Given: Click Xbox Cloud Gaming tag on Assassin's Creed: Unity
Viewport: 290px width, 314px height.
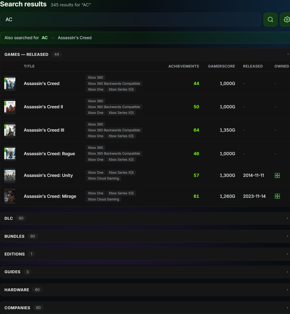Looking at the screenshot, I should coord(103,178).
